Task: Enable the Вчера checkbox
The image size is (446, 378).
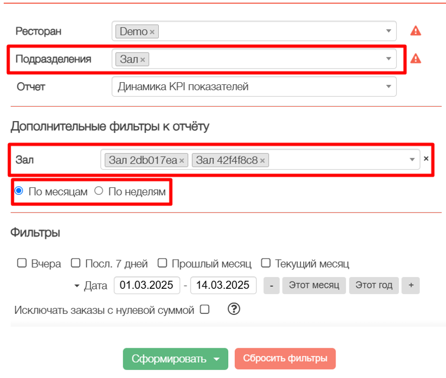Action: (22, 263)
